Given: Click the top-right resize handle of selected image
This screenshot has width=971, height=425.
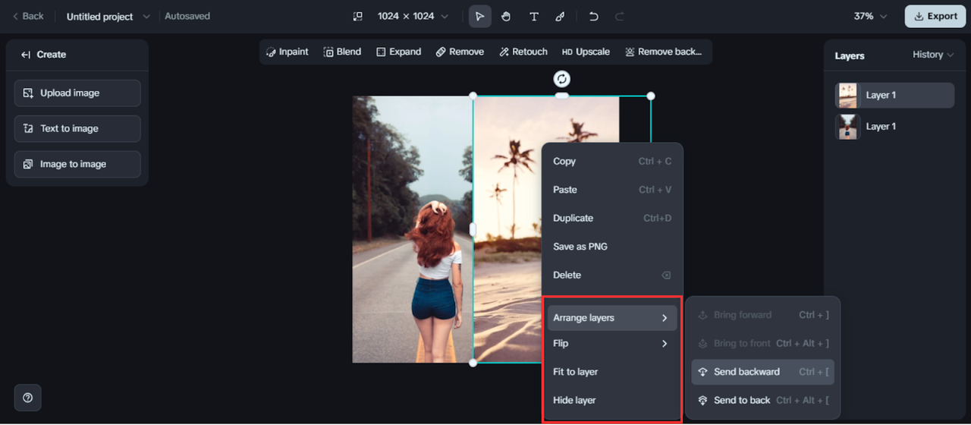Looking at the screenshot, I should (651, 96).
